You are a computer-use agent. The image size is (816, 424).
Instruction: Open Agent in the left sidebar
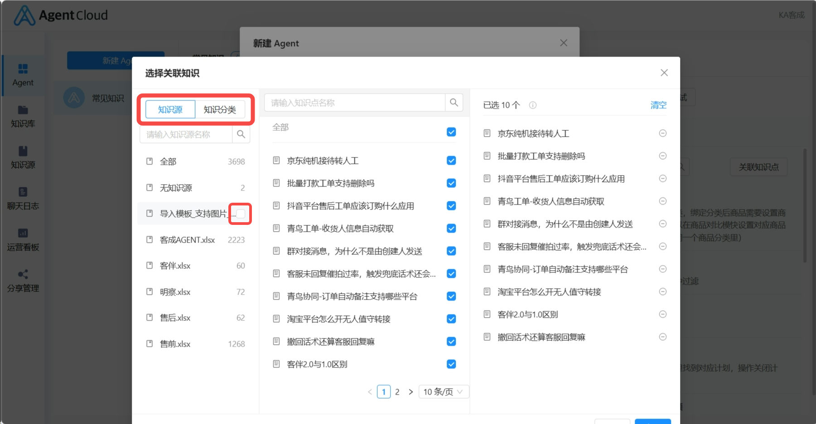click(x=23, y=76)
